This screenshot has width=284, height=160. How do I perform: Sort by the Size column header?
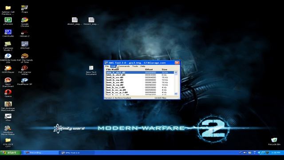click(165, 69)
